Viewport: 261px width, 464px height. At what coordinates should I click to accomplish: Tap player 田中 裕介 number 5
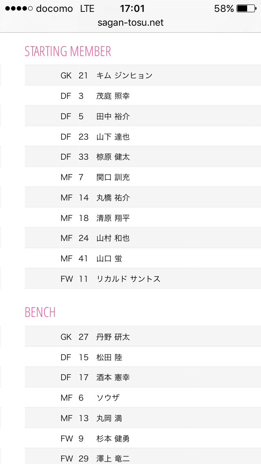(81, 116)
